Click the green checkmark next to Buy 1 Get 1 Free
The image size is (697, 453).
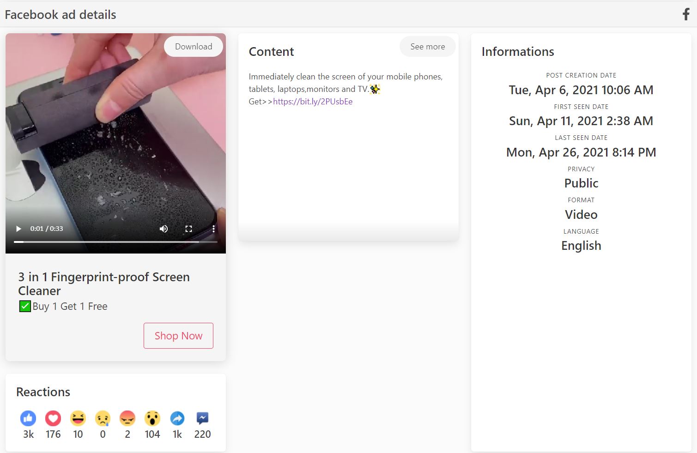point(24,306)
